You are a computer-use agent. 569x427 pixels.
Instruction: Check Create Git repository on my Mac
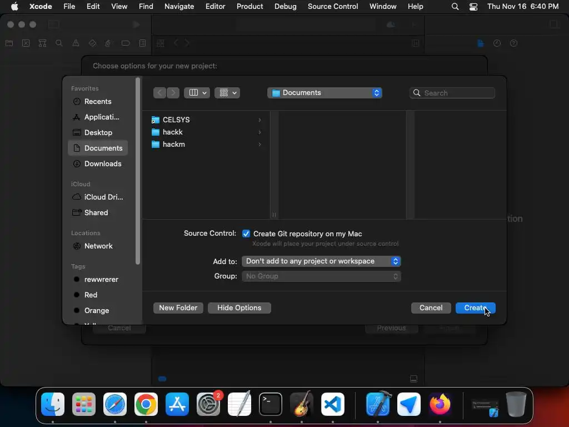pyautogui.click(x=246, y=234)
